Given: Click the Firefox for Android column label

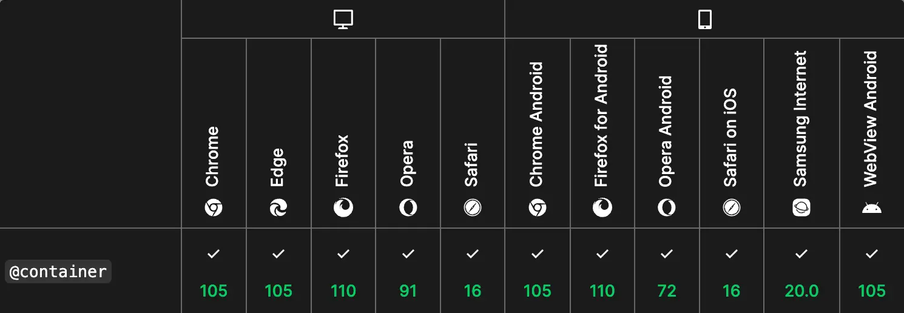Looking at the screenshot, I should (601, 115).
